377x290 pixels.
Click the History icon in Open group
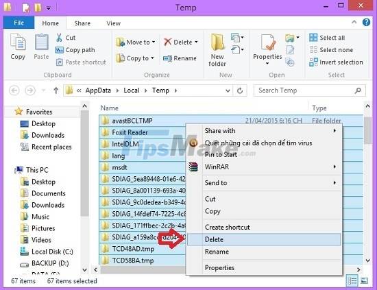[290, 62]
